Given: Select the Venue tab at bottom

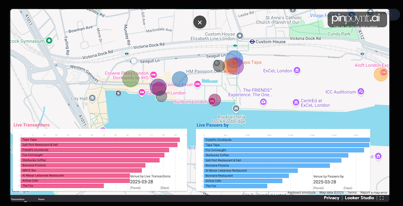Looking at the screenshot, I should pos(41,199).
